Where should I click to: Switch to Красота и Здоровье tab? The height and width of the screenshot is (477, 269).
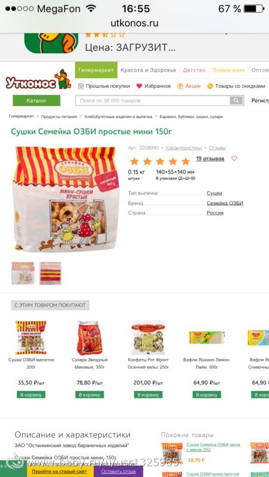[x=149, y=70]
